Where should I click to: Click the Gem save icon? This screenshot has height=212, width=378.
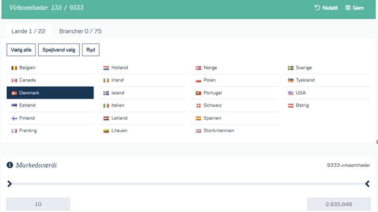(348, 8)
